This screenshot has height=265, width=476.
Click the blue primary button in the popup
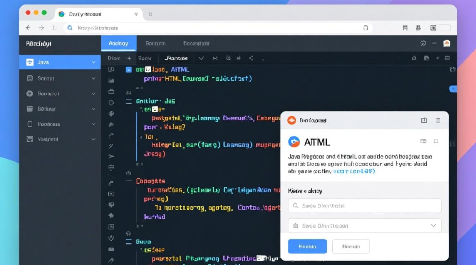[x=307, y=246]
